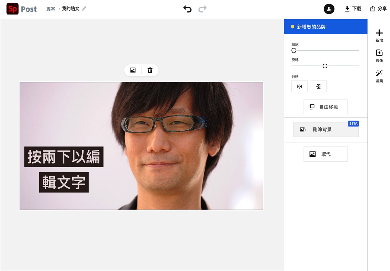
Task: Click the trash icon above the image
Action: pyautogui.click(x=150, y=70)
